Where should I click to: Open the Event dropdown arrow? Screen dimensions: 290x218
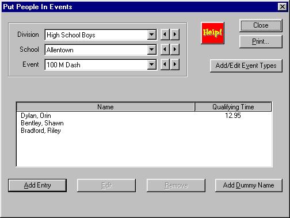152,64
